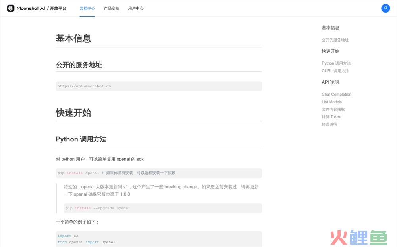This screenshot has width=397, height=247.
Task: Open List Models sidebar link
Action: pos(331,102)
